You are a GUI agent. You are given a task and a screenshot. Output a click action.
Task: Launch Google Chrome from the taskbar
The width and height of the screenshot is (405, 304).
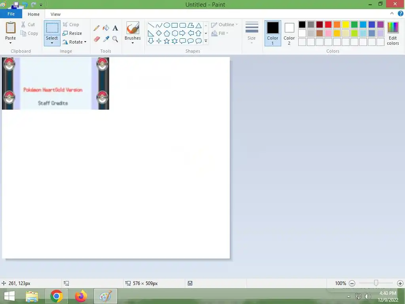(x=56, y=296)
